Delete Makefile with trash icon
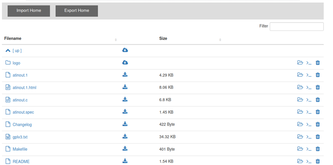 (318, 149)
